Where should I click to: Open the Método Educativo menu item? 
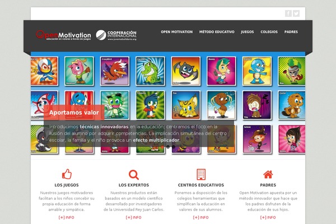(x=217, y=32)
